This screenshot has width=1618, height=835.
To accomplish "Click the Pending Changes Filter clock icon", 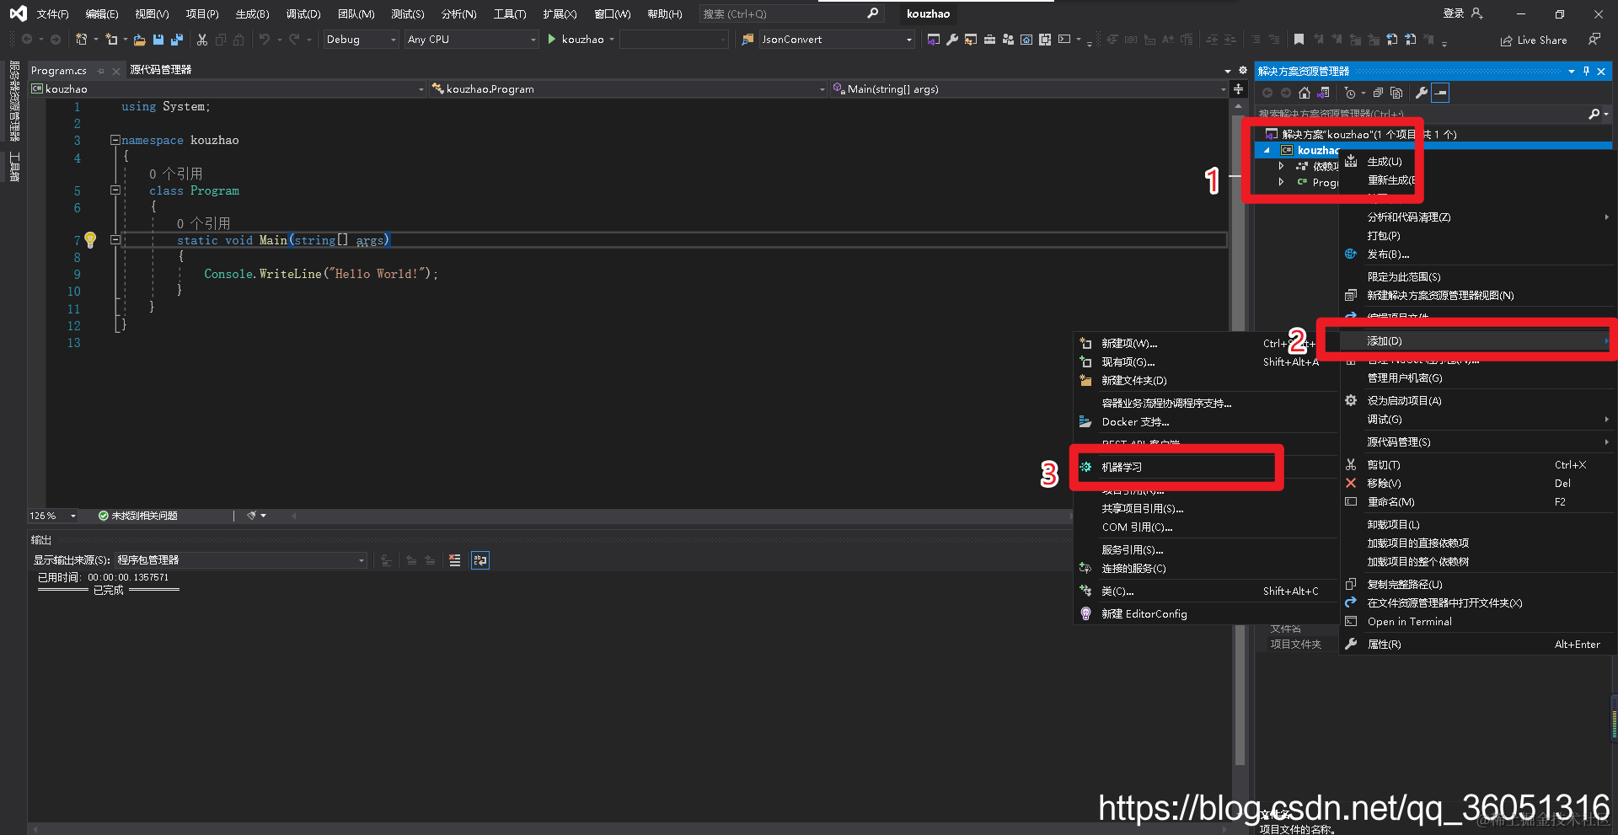I will point(1350,93).
